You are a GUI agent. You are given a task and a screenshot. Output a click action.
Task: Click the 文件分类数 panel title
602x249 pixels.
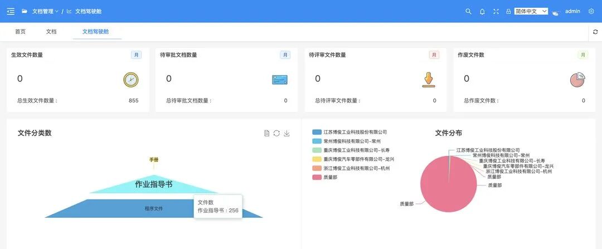click(x=35, y=133)
